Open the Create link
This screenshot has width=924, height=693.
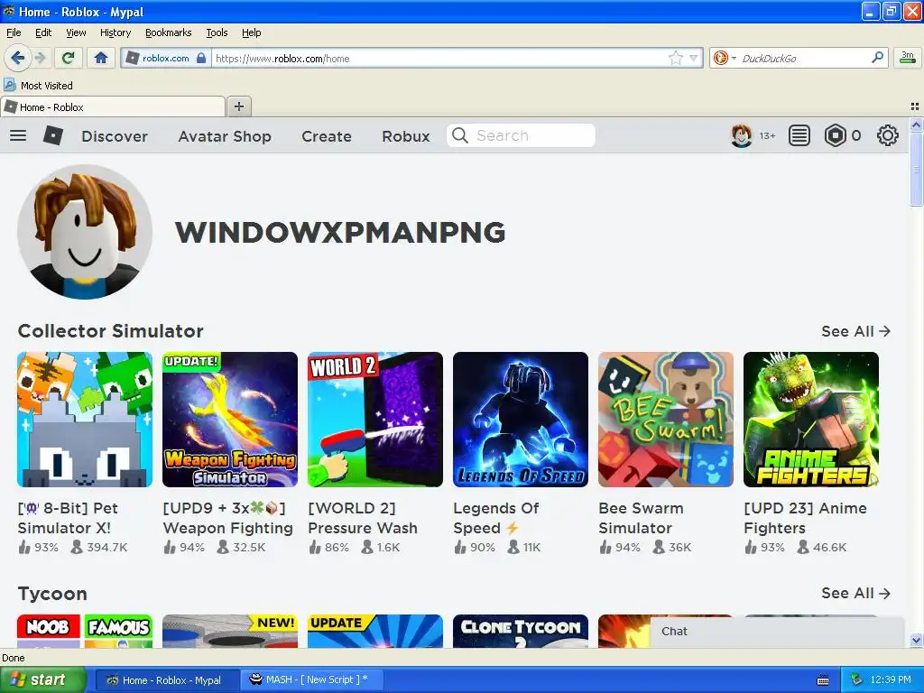327,136
